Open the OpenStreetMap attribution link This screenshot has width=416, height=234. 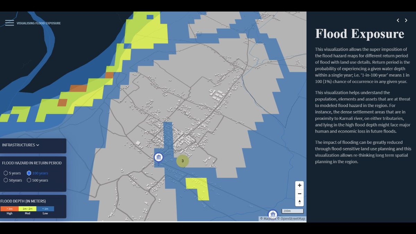(x=292, y=219)
